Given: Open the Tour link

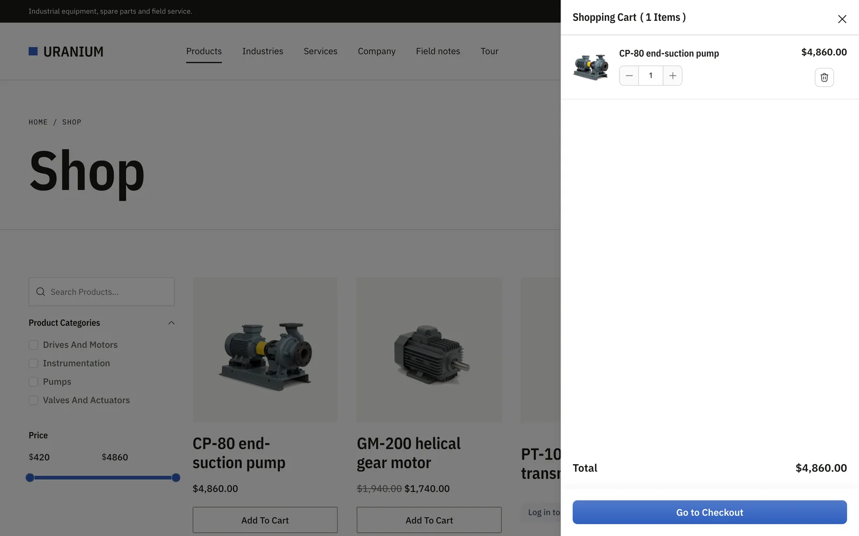Looking at the screenshot, I should coord(490,51).
